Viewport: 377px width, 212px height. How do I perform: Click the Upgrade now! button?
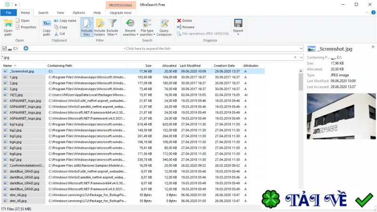pyautogui.click(x=121, y=13)
